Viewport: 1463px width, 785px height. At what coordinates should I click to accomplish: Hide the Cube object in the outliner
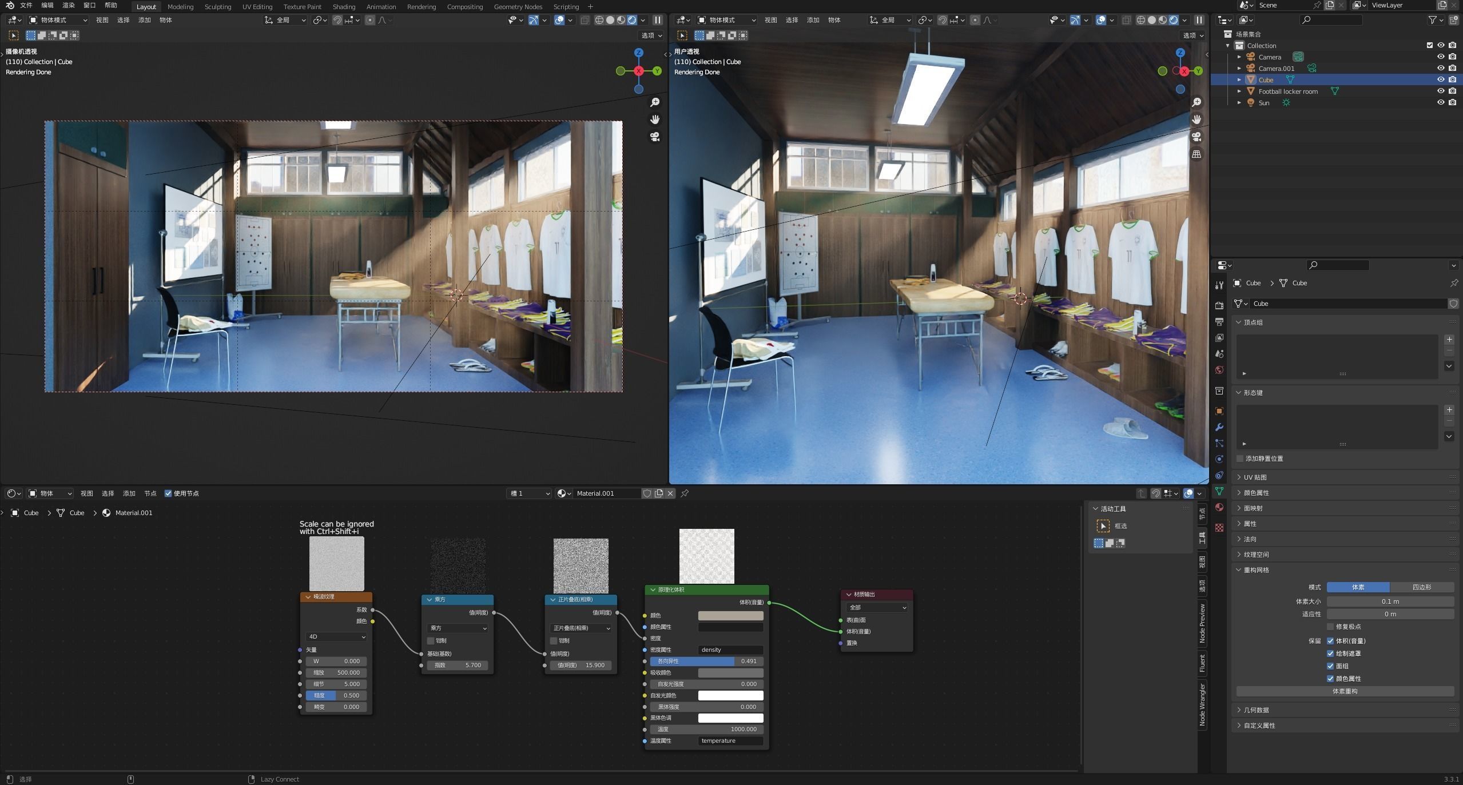click(1441, 79)
